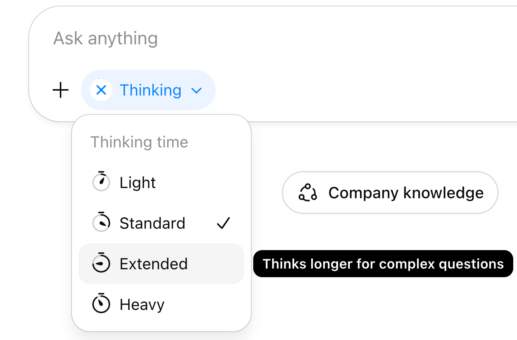Image resolution: width=517 pixels, height=340 pixels.
Task: Click the plus icon in the composer
Action: coord(61,90)
